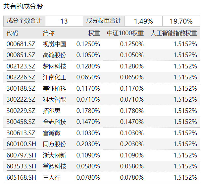Viewport: 201px width, 185px height.
Task: Open stock code link 300458.SZ
Action: (21, 122)
